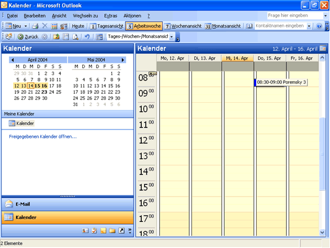This screenshot has height=248, width=330.
Task: Open the Extras menu
Action: (110, 16)
